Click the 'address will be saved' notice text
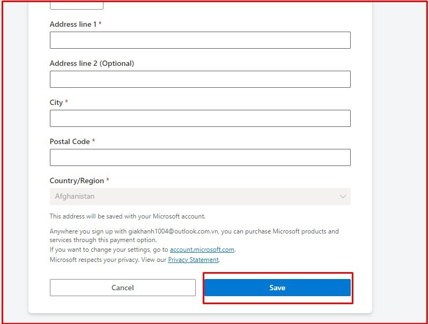 (x=127, y=216)
